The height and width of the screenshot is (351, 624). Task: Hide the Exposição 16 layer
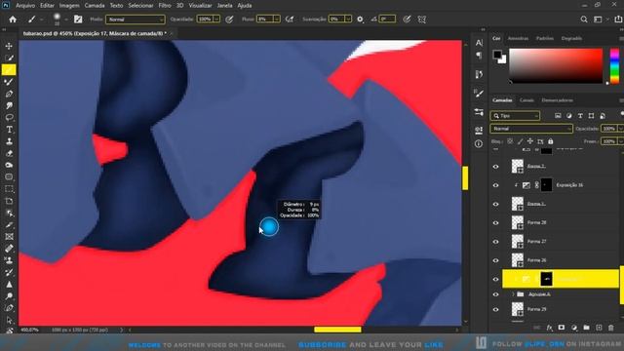(496, 185)
